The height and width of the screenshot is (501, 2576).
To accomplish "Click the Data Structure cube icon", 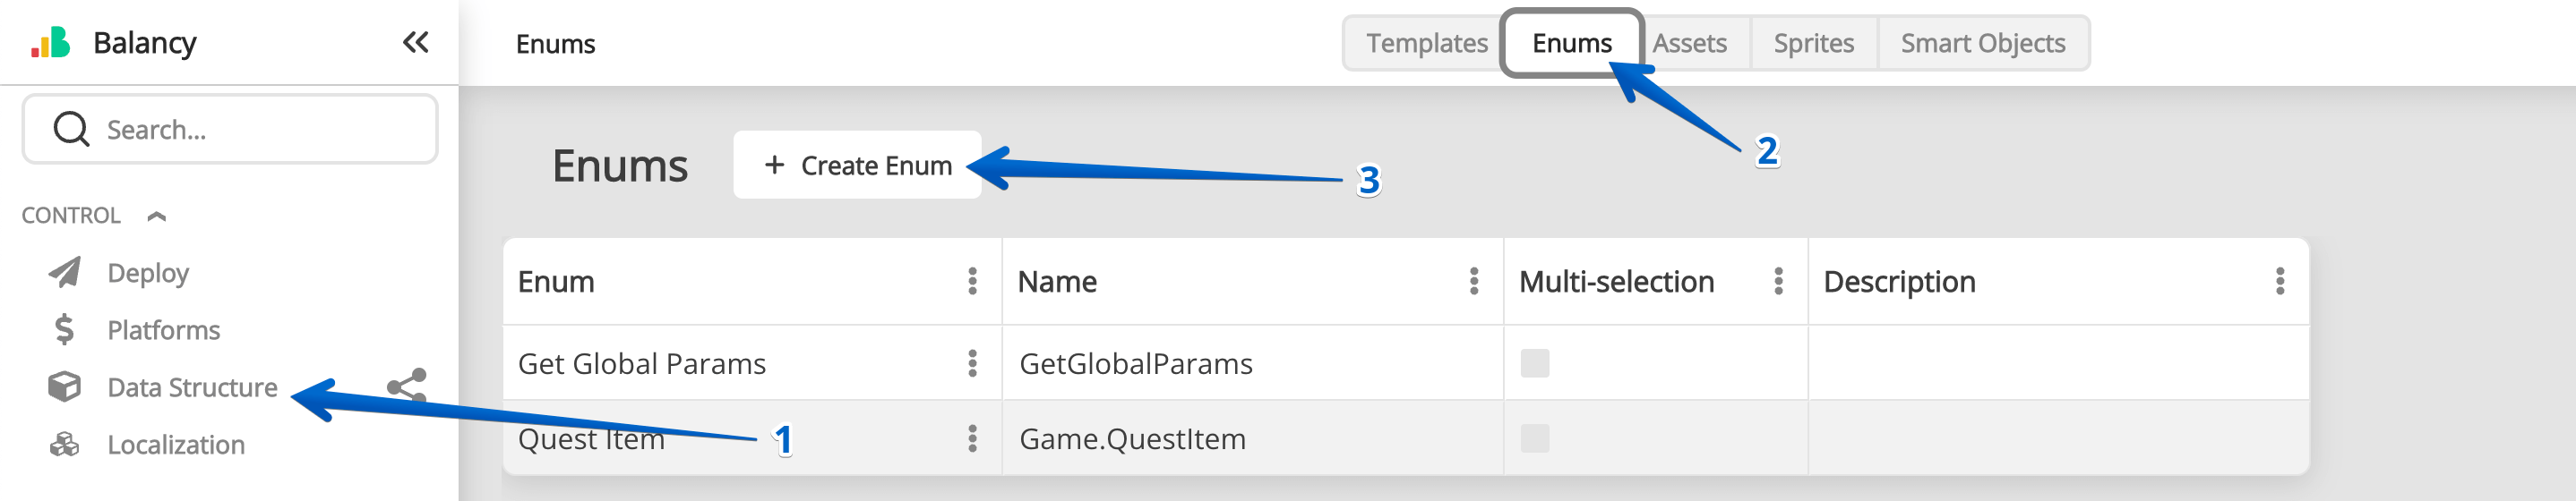I will click(65, 386).
